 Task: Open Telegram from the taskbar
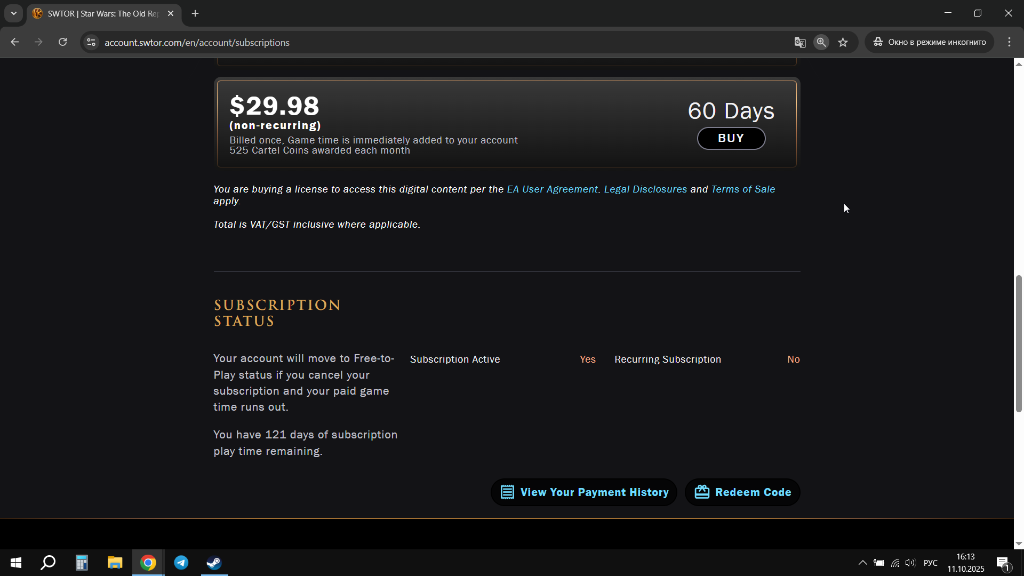pyautogui.click(x=181, y=563)
